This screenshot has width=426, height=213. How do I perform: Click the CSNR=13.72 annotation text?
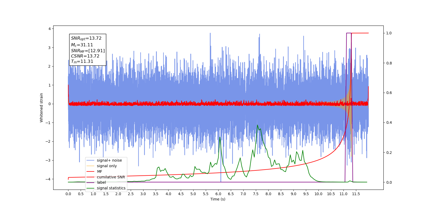pos(85,56)
